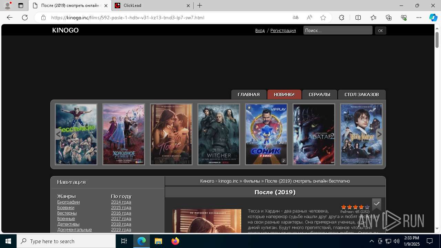Open the Регистрация link

coord(283,31)
